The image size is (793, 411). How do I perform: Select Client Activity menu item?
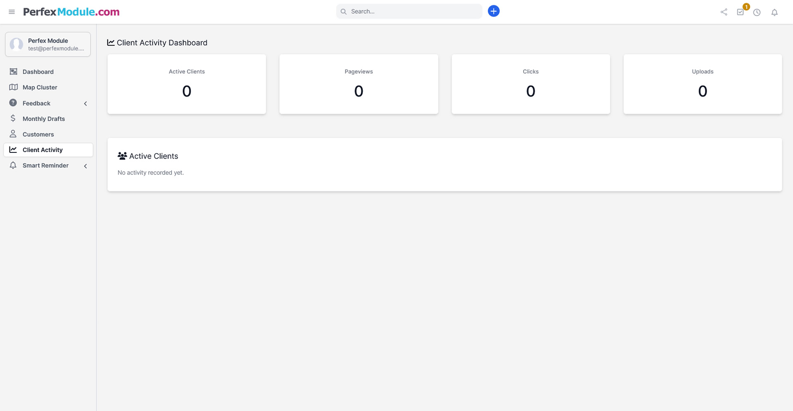point(43,150)
